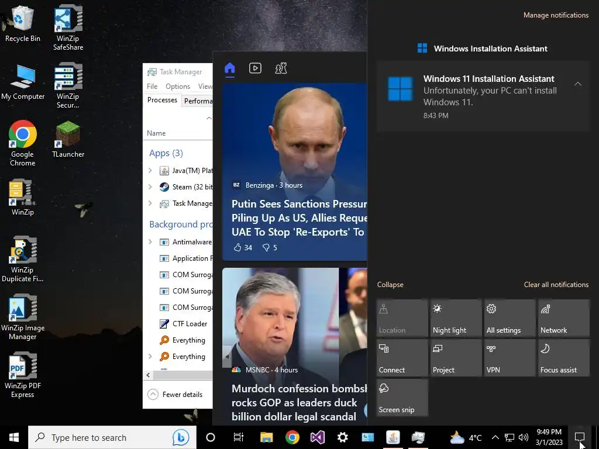Click the sort chevron above Name column
Screen dimensions: 599x449
click(x=209, y=118)
